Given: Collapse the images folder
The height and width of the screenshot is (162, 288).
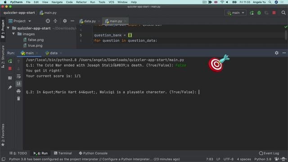Looking at the screenshot, I should pos(13,34).
